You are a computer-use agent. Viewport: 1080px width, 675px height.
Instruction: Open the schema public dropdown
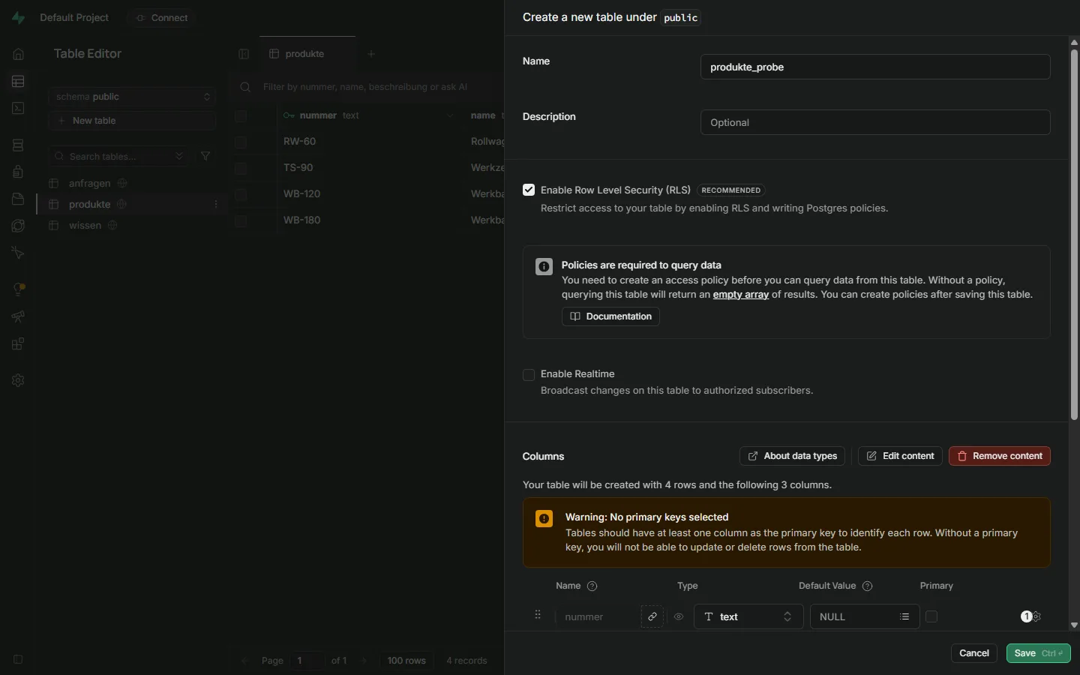(132, 97)
